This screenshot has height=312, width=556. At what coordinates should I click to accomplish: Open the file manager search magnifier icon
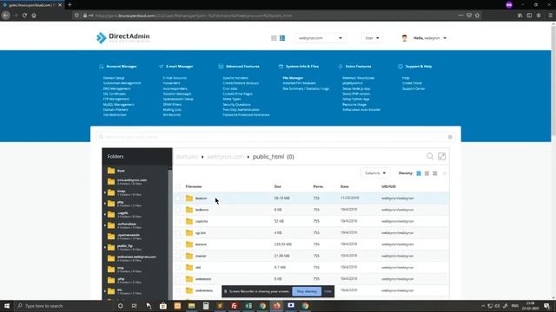click(430, 156)
